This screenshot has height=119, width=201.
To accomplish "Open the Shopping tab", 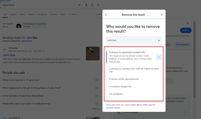I will 42,14.
